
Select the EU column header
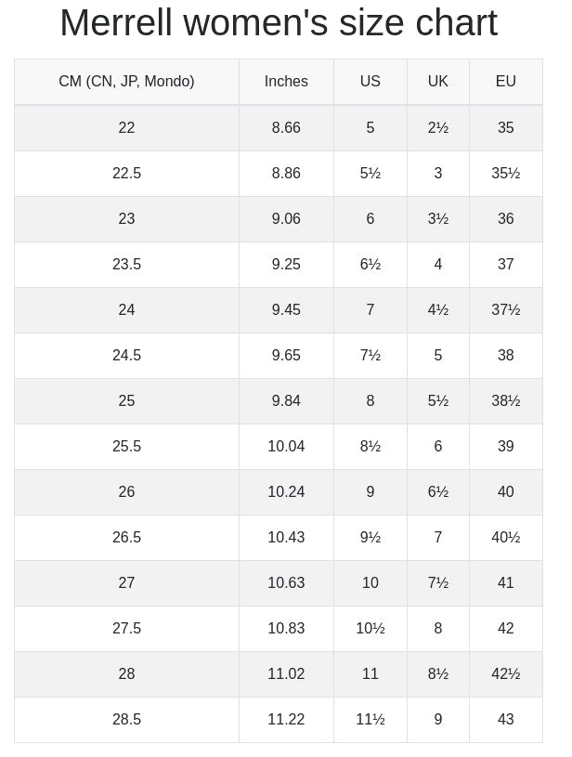click(x=506, y=81)
